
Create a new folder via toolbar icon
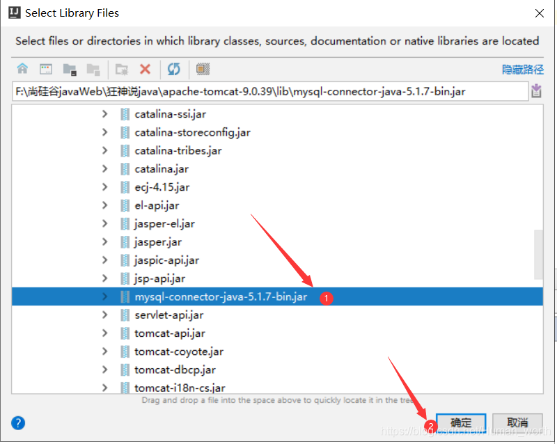coord(122,70)
